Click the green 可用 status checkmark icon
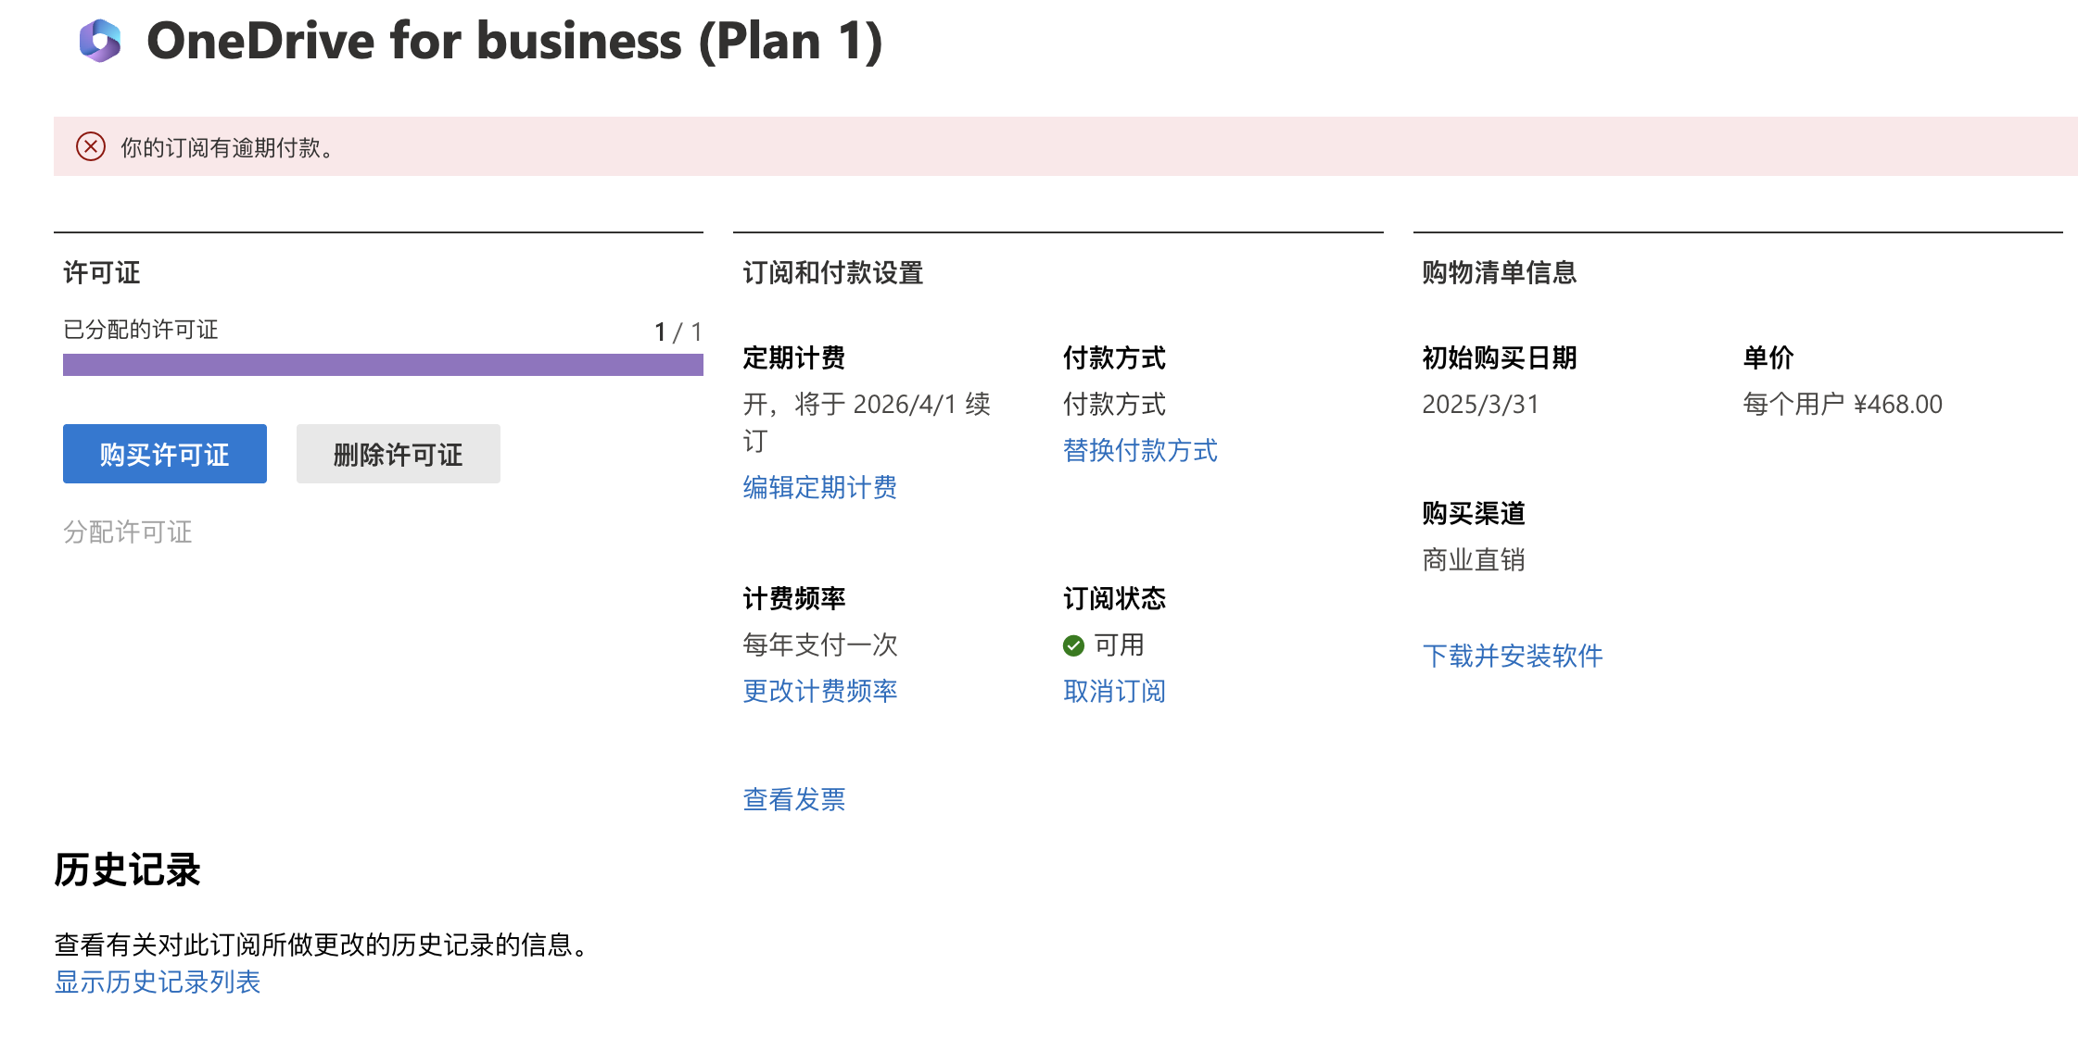This screenshot has height=1039, width=2078. pyautogui.click(x=1073, y=645)
